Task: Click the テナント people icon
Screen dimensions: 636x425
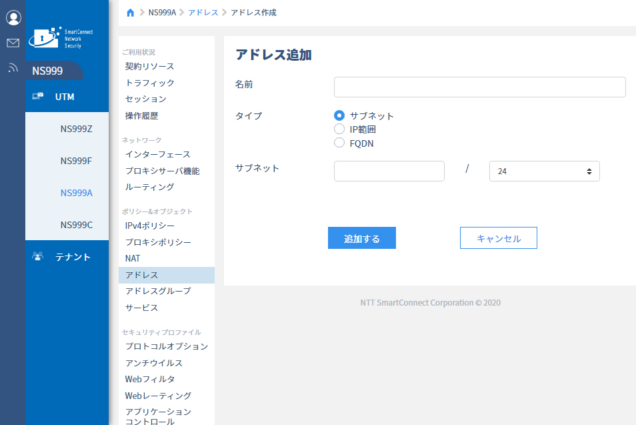Action: (38, 256)
